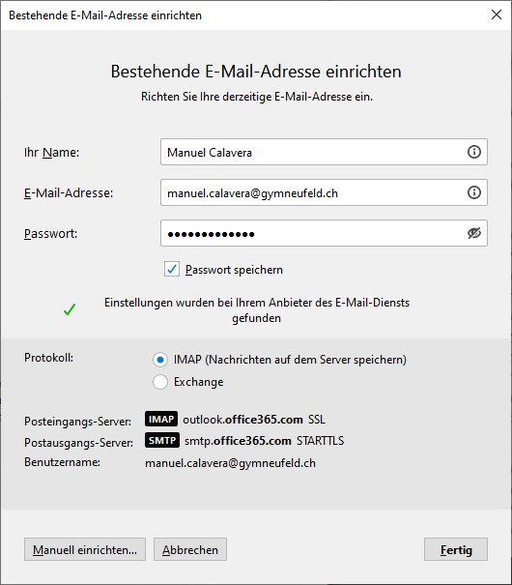Image resolution: width=512 pixels, height=585 pixels.
Task: Click the green checkmark status icon
Action: click(70, 309)
